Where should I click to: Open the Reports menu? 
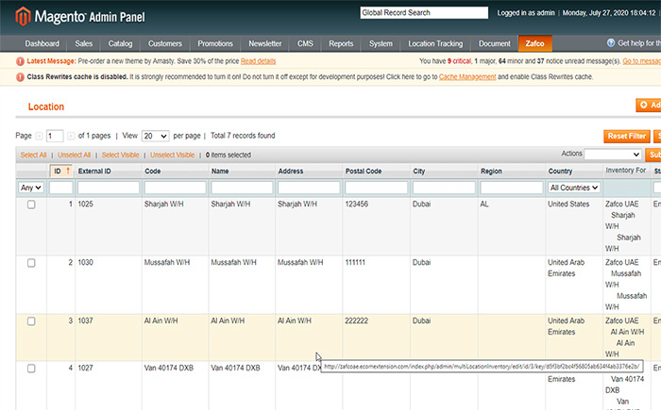(341, 43)
